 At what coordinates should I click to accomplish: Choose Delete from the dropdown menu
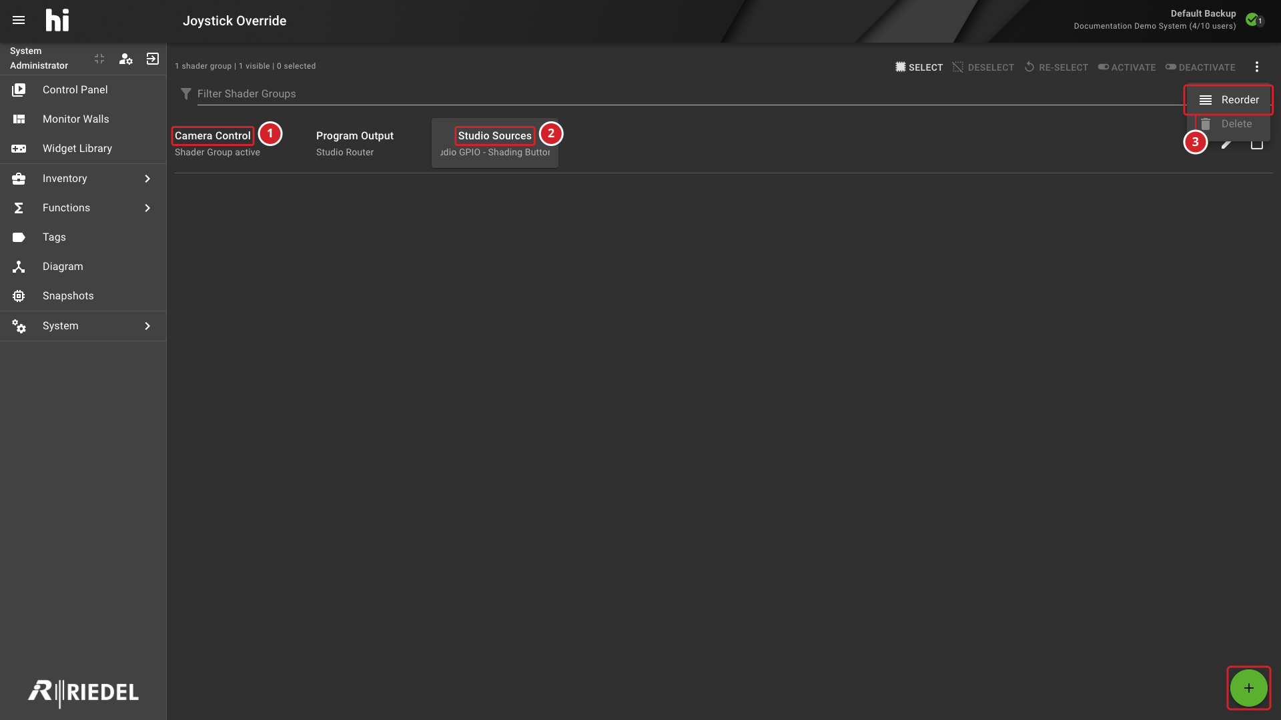[1228, 124]
